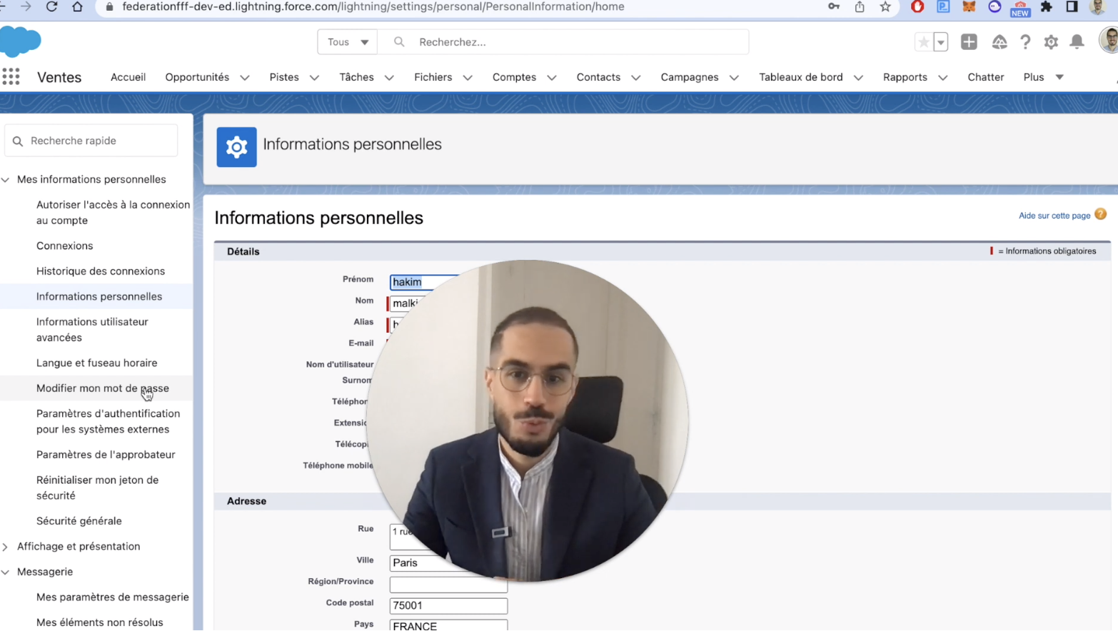Click Aide sur cette page link

[1054, 216]
